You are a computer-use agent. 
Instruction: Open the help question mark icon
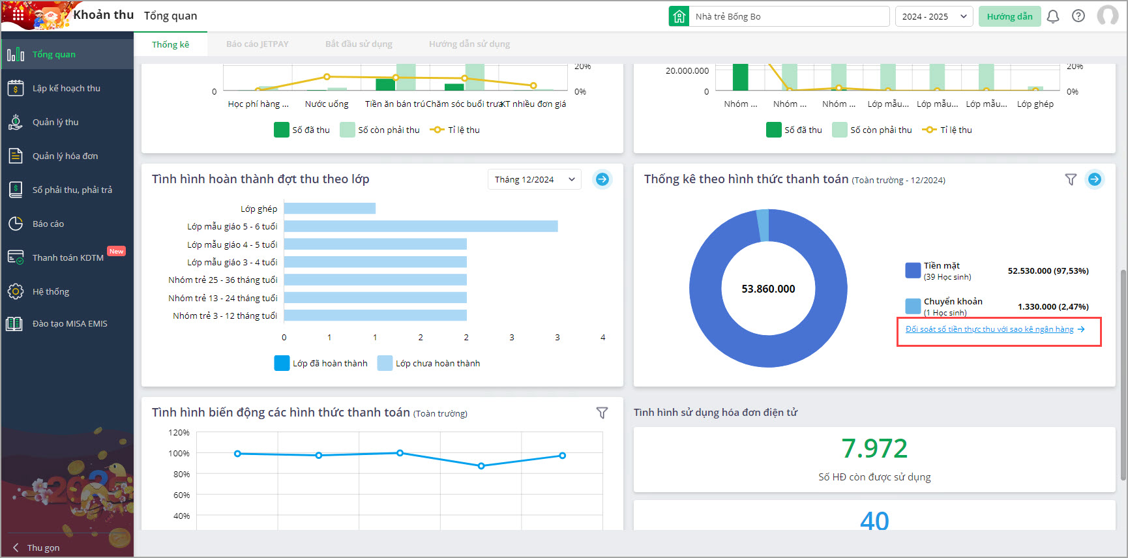click(x=1078, y=16)
